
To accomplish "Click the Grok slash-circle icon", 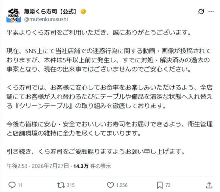I will (201, 12).
